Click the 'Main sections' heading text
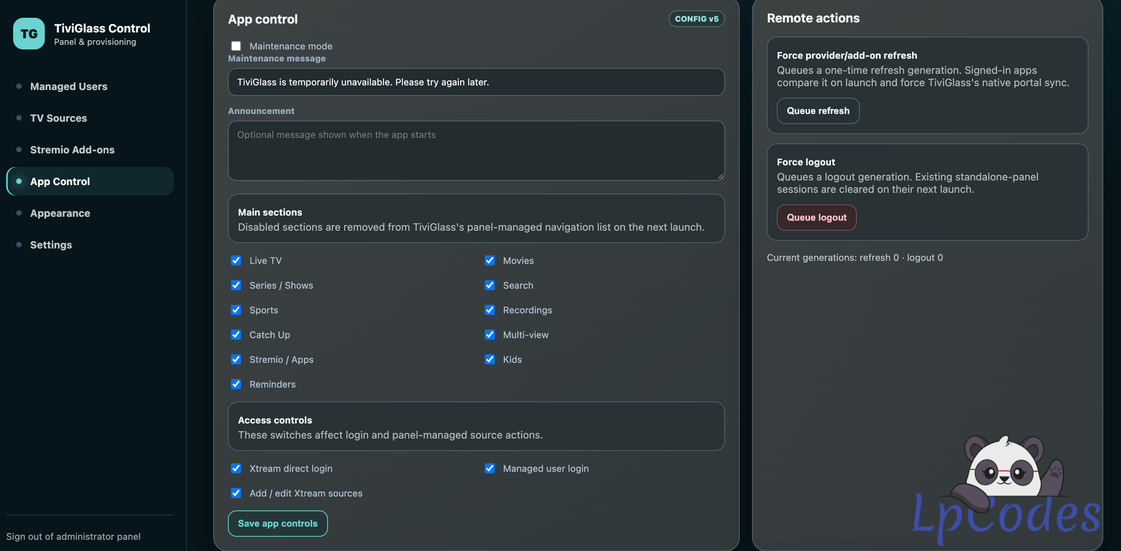 (270, 213)
